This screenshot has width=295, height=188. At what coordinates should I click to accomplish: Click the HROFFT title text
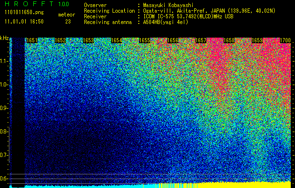point(29,4)
